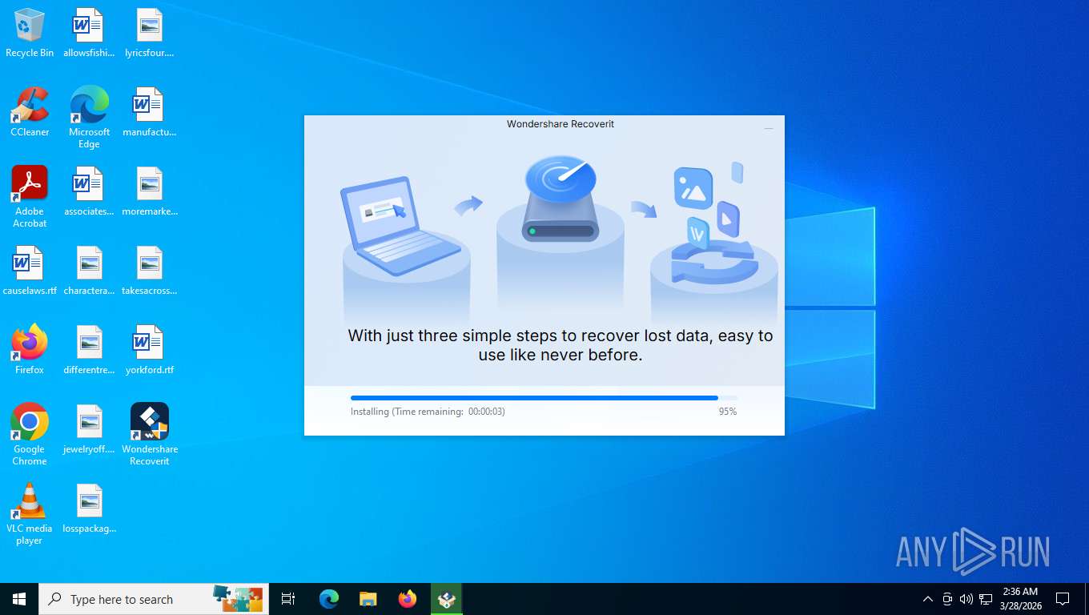This screenshot has height=615, width=1089.
Task: Open the Microsoft Edge desktop shortcut
Action: point(89,118)
